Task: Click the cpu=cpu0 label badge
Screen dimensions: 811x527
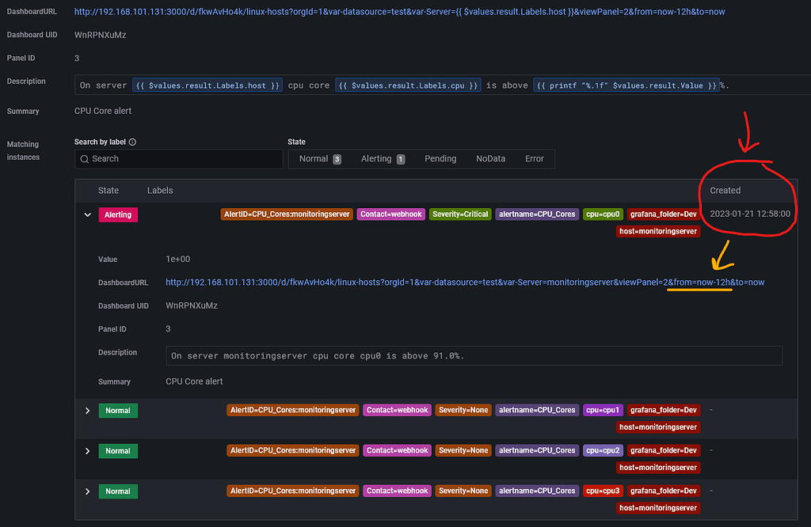Action: point(602,214)
